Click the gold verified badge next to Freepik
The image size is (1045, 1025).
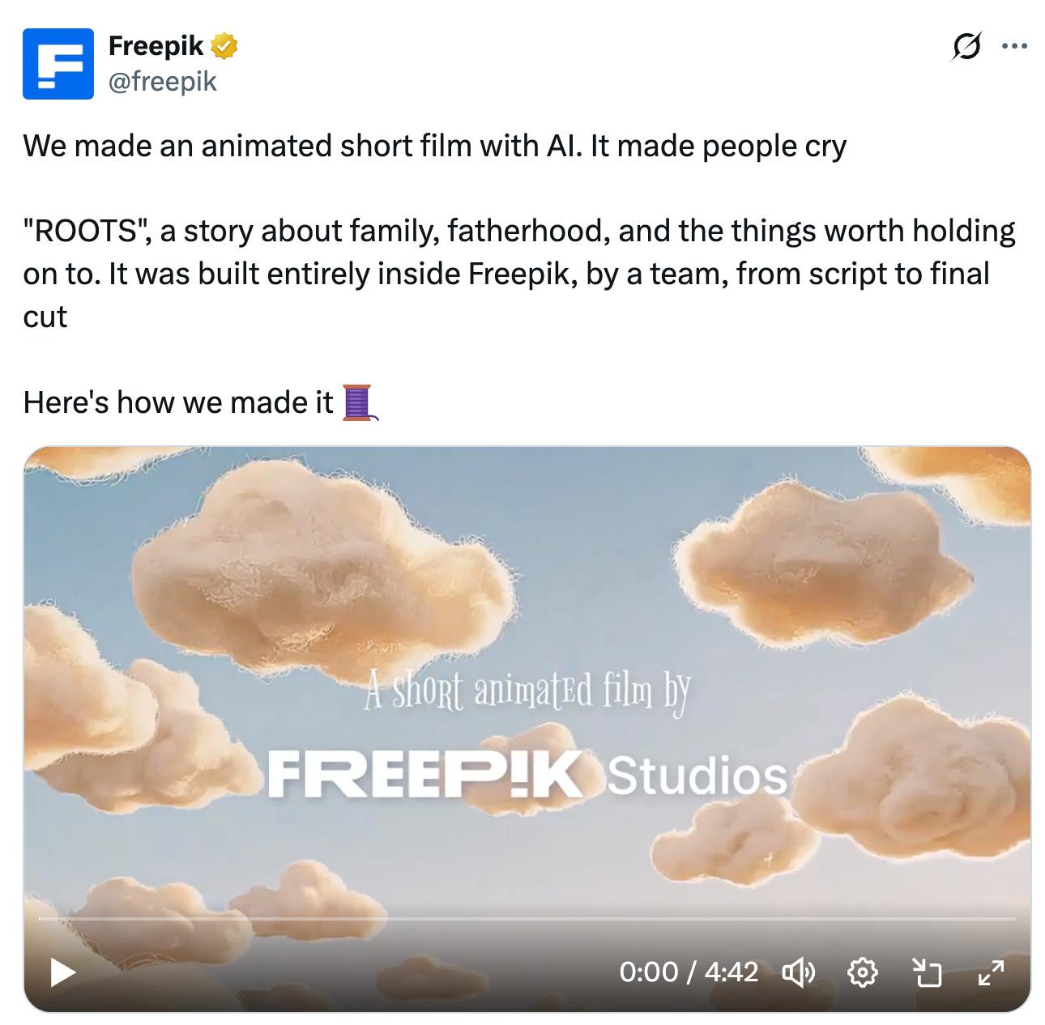pos(224,46)
